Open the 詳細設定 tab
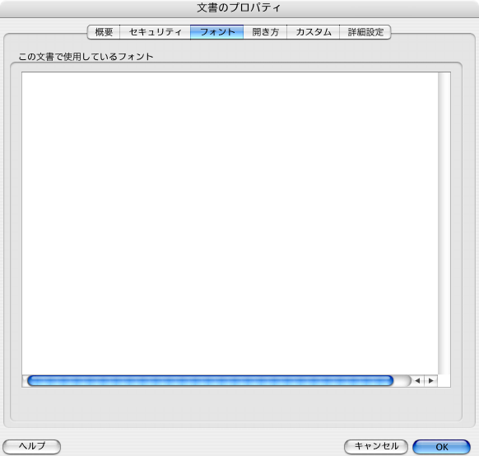 [x=365, y=32]
